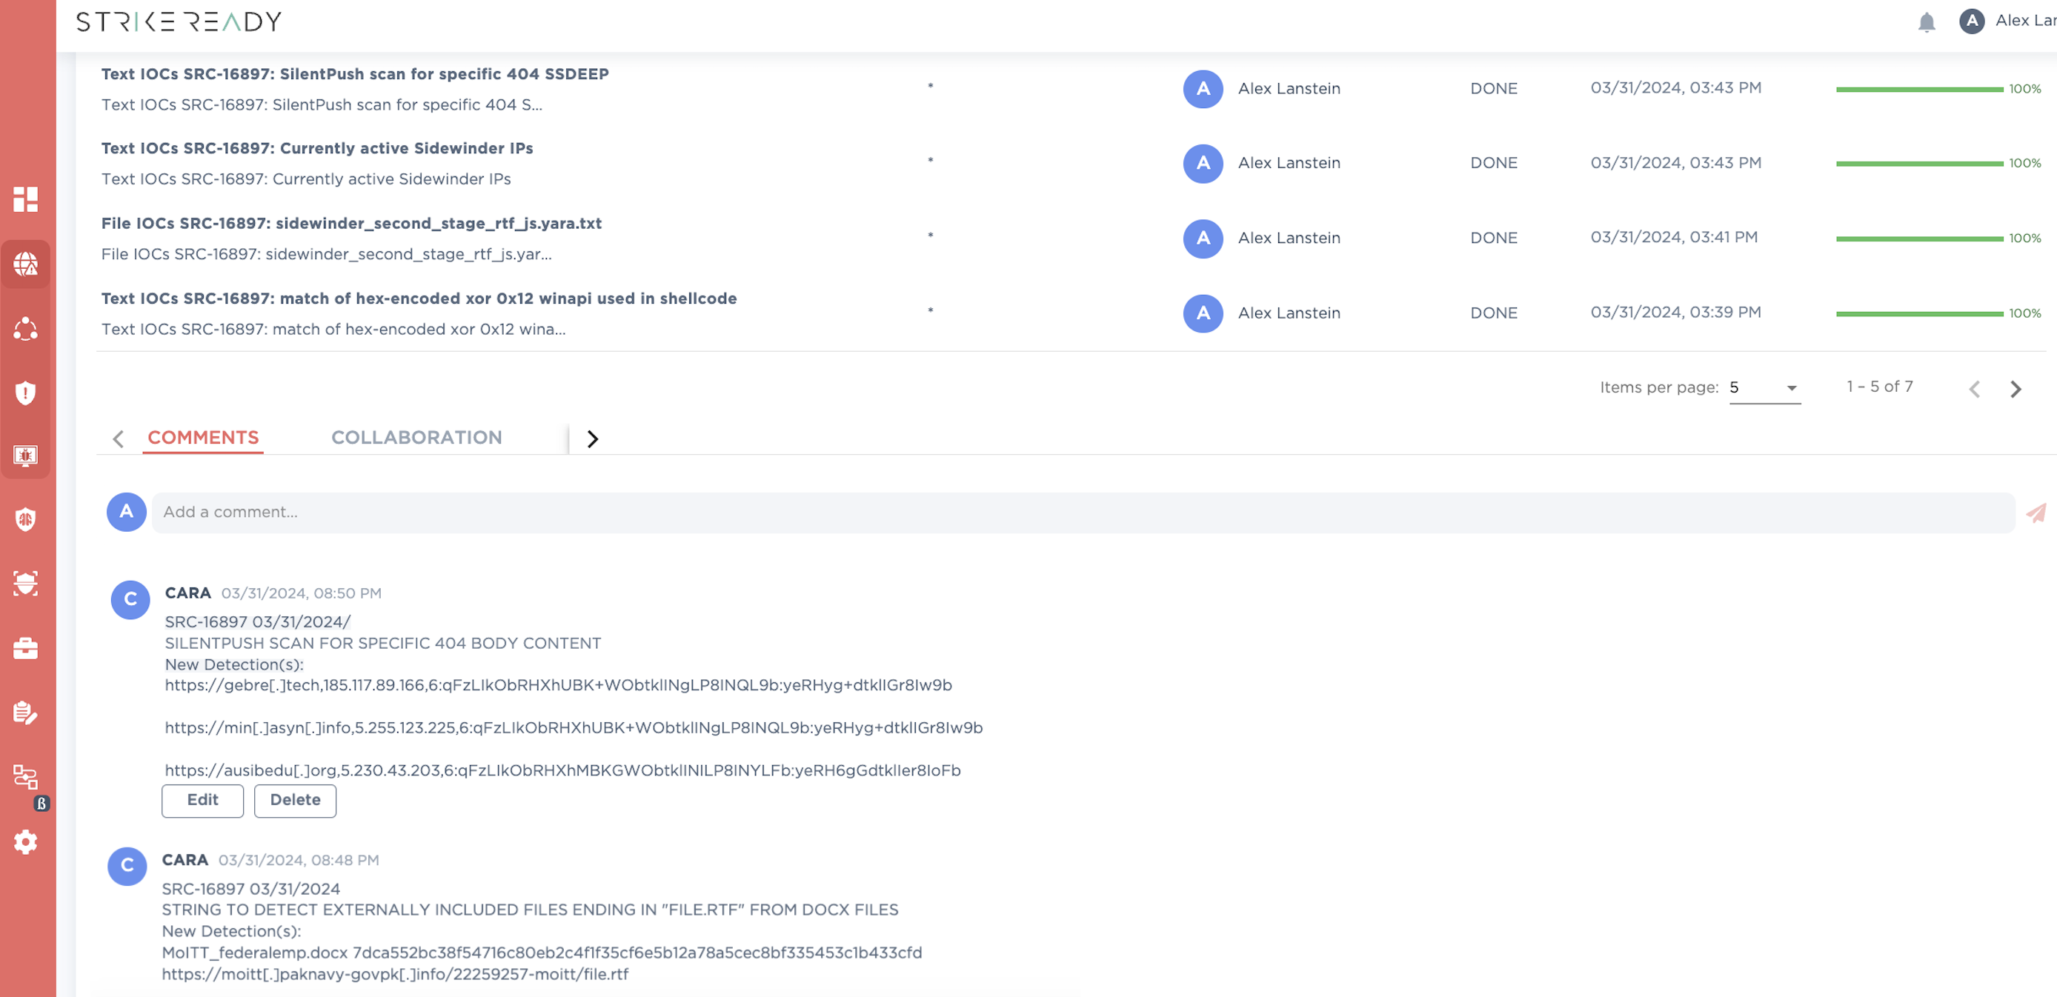Screen dimensions: 2057x997
Task: Switch to the COLLABORATION tab
Action: 417,437
